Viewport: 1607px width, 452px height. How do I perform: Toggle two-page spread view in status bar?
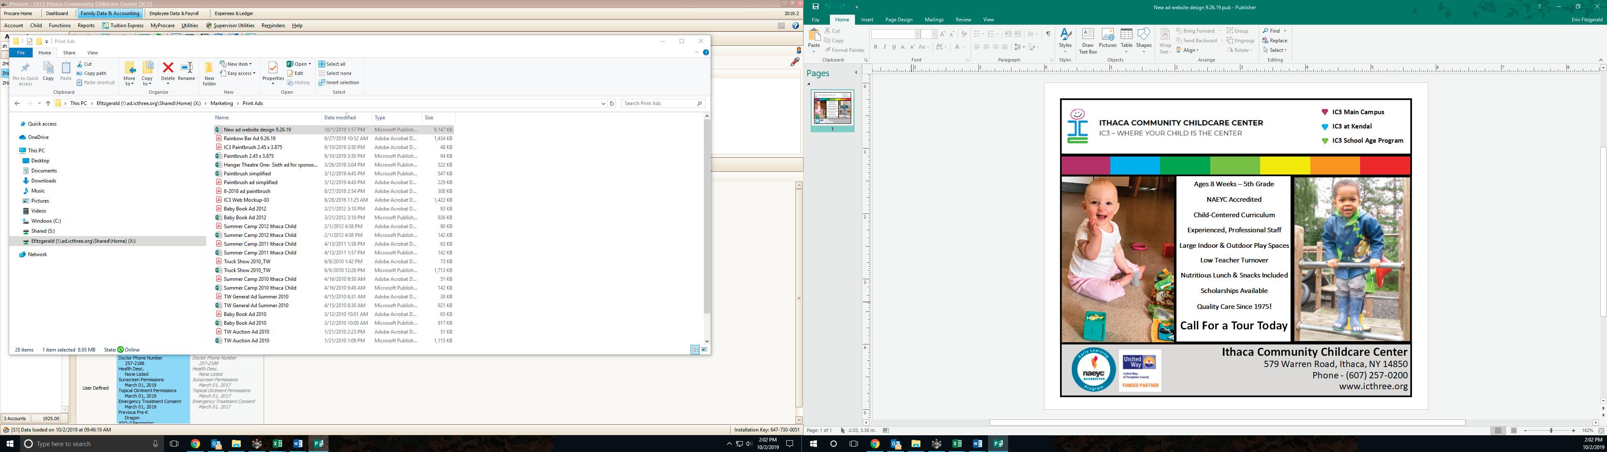pyautogui.click(x=1513, y=431)
